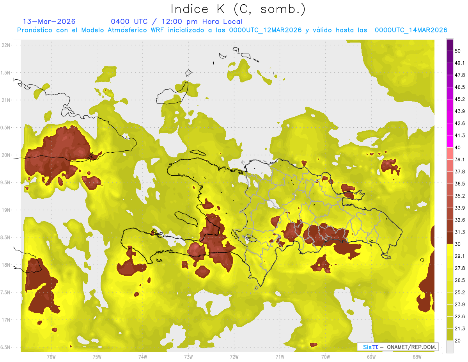Click the '0400 UTC / 12:00 pm Hora Local' time text
Image resolution: width=468 pixels, height=362 pixels.
[177, 21]
